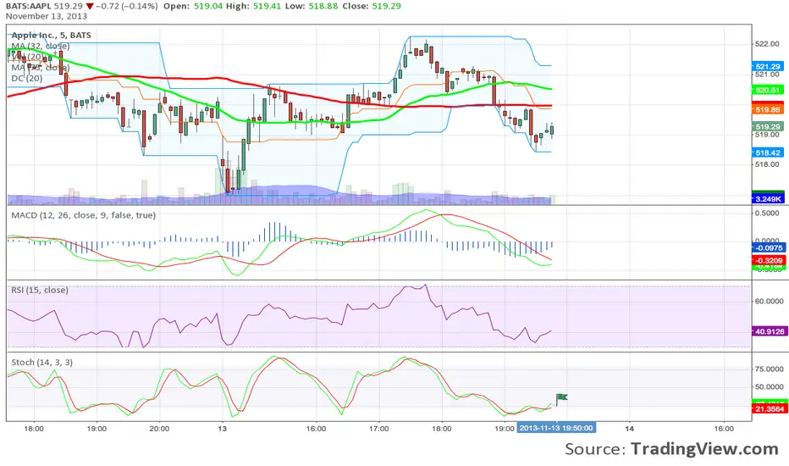Viewport: 789px width, 466px height.
Task: Click the blue 518.42 price label
Action: [768, 153]
